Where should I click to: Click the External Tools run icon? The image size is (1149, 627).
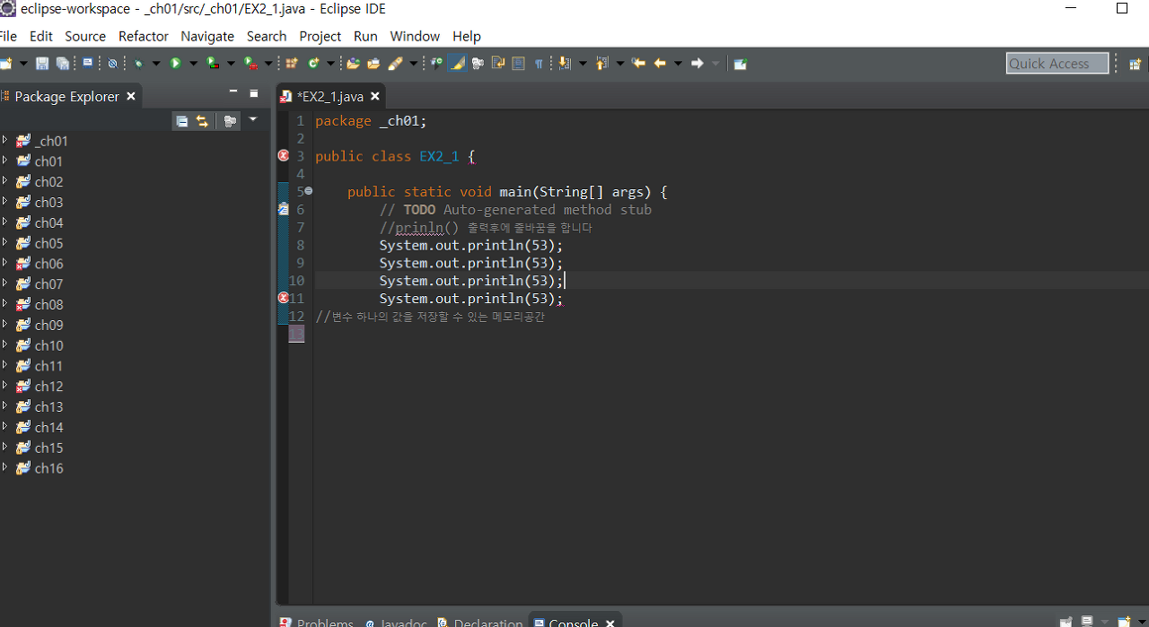click(250, 64)
